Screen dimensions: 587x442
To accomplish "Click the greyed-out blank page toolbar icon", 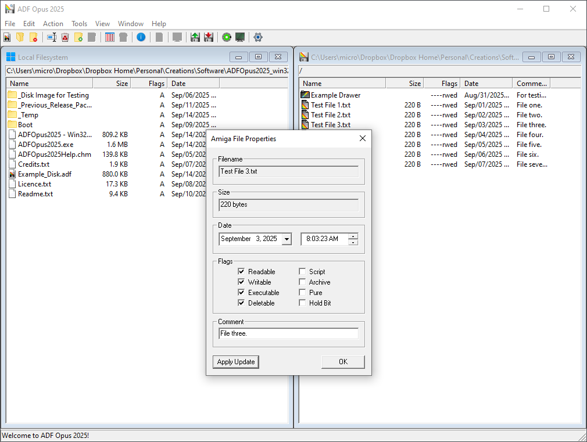I will [159, 37].
